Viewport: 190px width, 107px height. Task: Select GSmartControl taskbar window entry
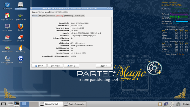[x=51, y=104]
